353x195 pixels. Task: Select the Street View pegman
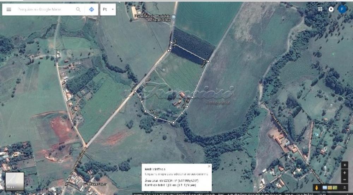click(317, 188)
